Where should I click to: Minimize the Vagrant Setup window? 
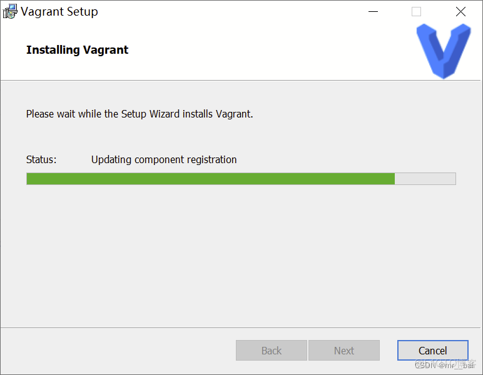click(373, 12)
